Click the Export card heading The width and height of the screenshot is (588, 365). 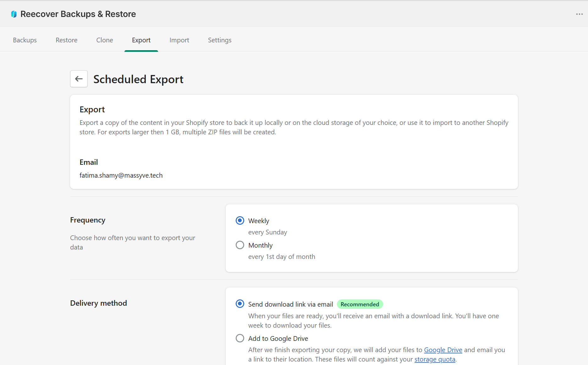pos(92,110)
